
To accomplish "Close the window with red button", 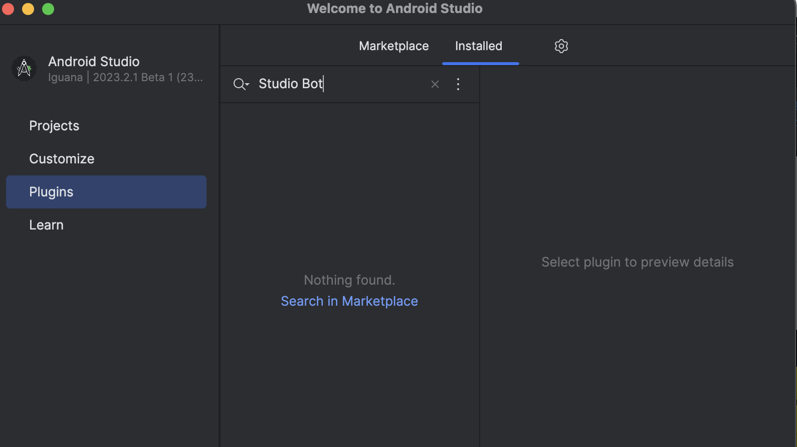I will [x=8, y=9].
